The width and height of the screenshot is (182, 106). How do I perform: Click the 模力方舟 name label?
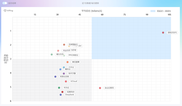[x=60, y=54]
